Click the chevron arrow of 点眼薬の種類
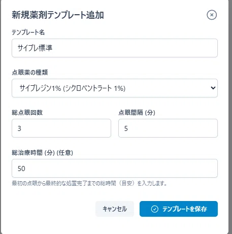 pyautogui.click(x=213, y=88)
